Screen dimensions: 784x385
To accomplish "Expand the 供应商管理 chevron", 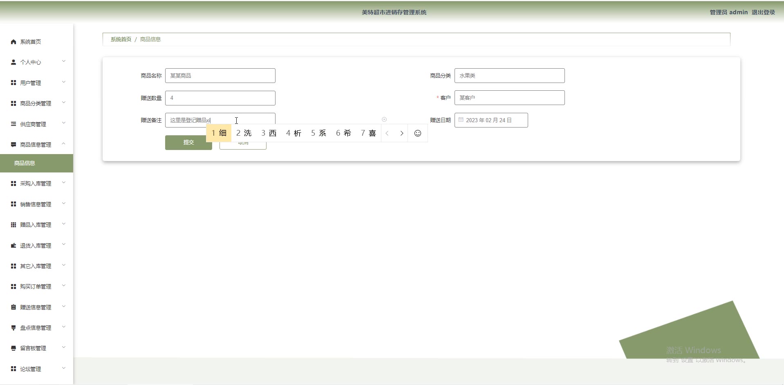I will tap(64, 123).
